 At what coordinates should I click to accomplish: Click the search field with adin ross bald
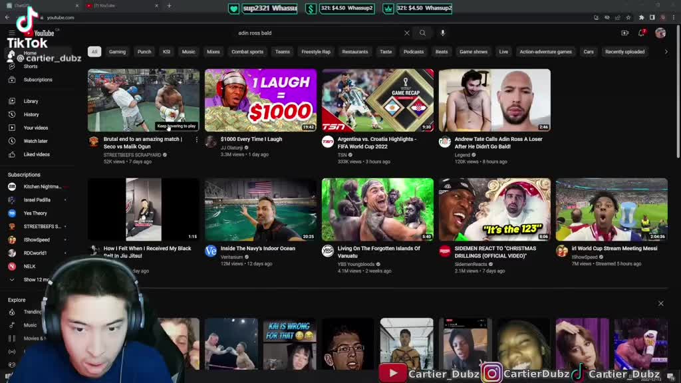tap(319, 33)
